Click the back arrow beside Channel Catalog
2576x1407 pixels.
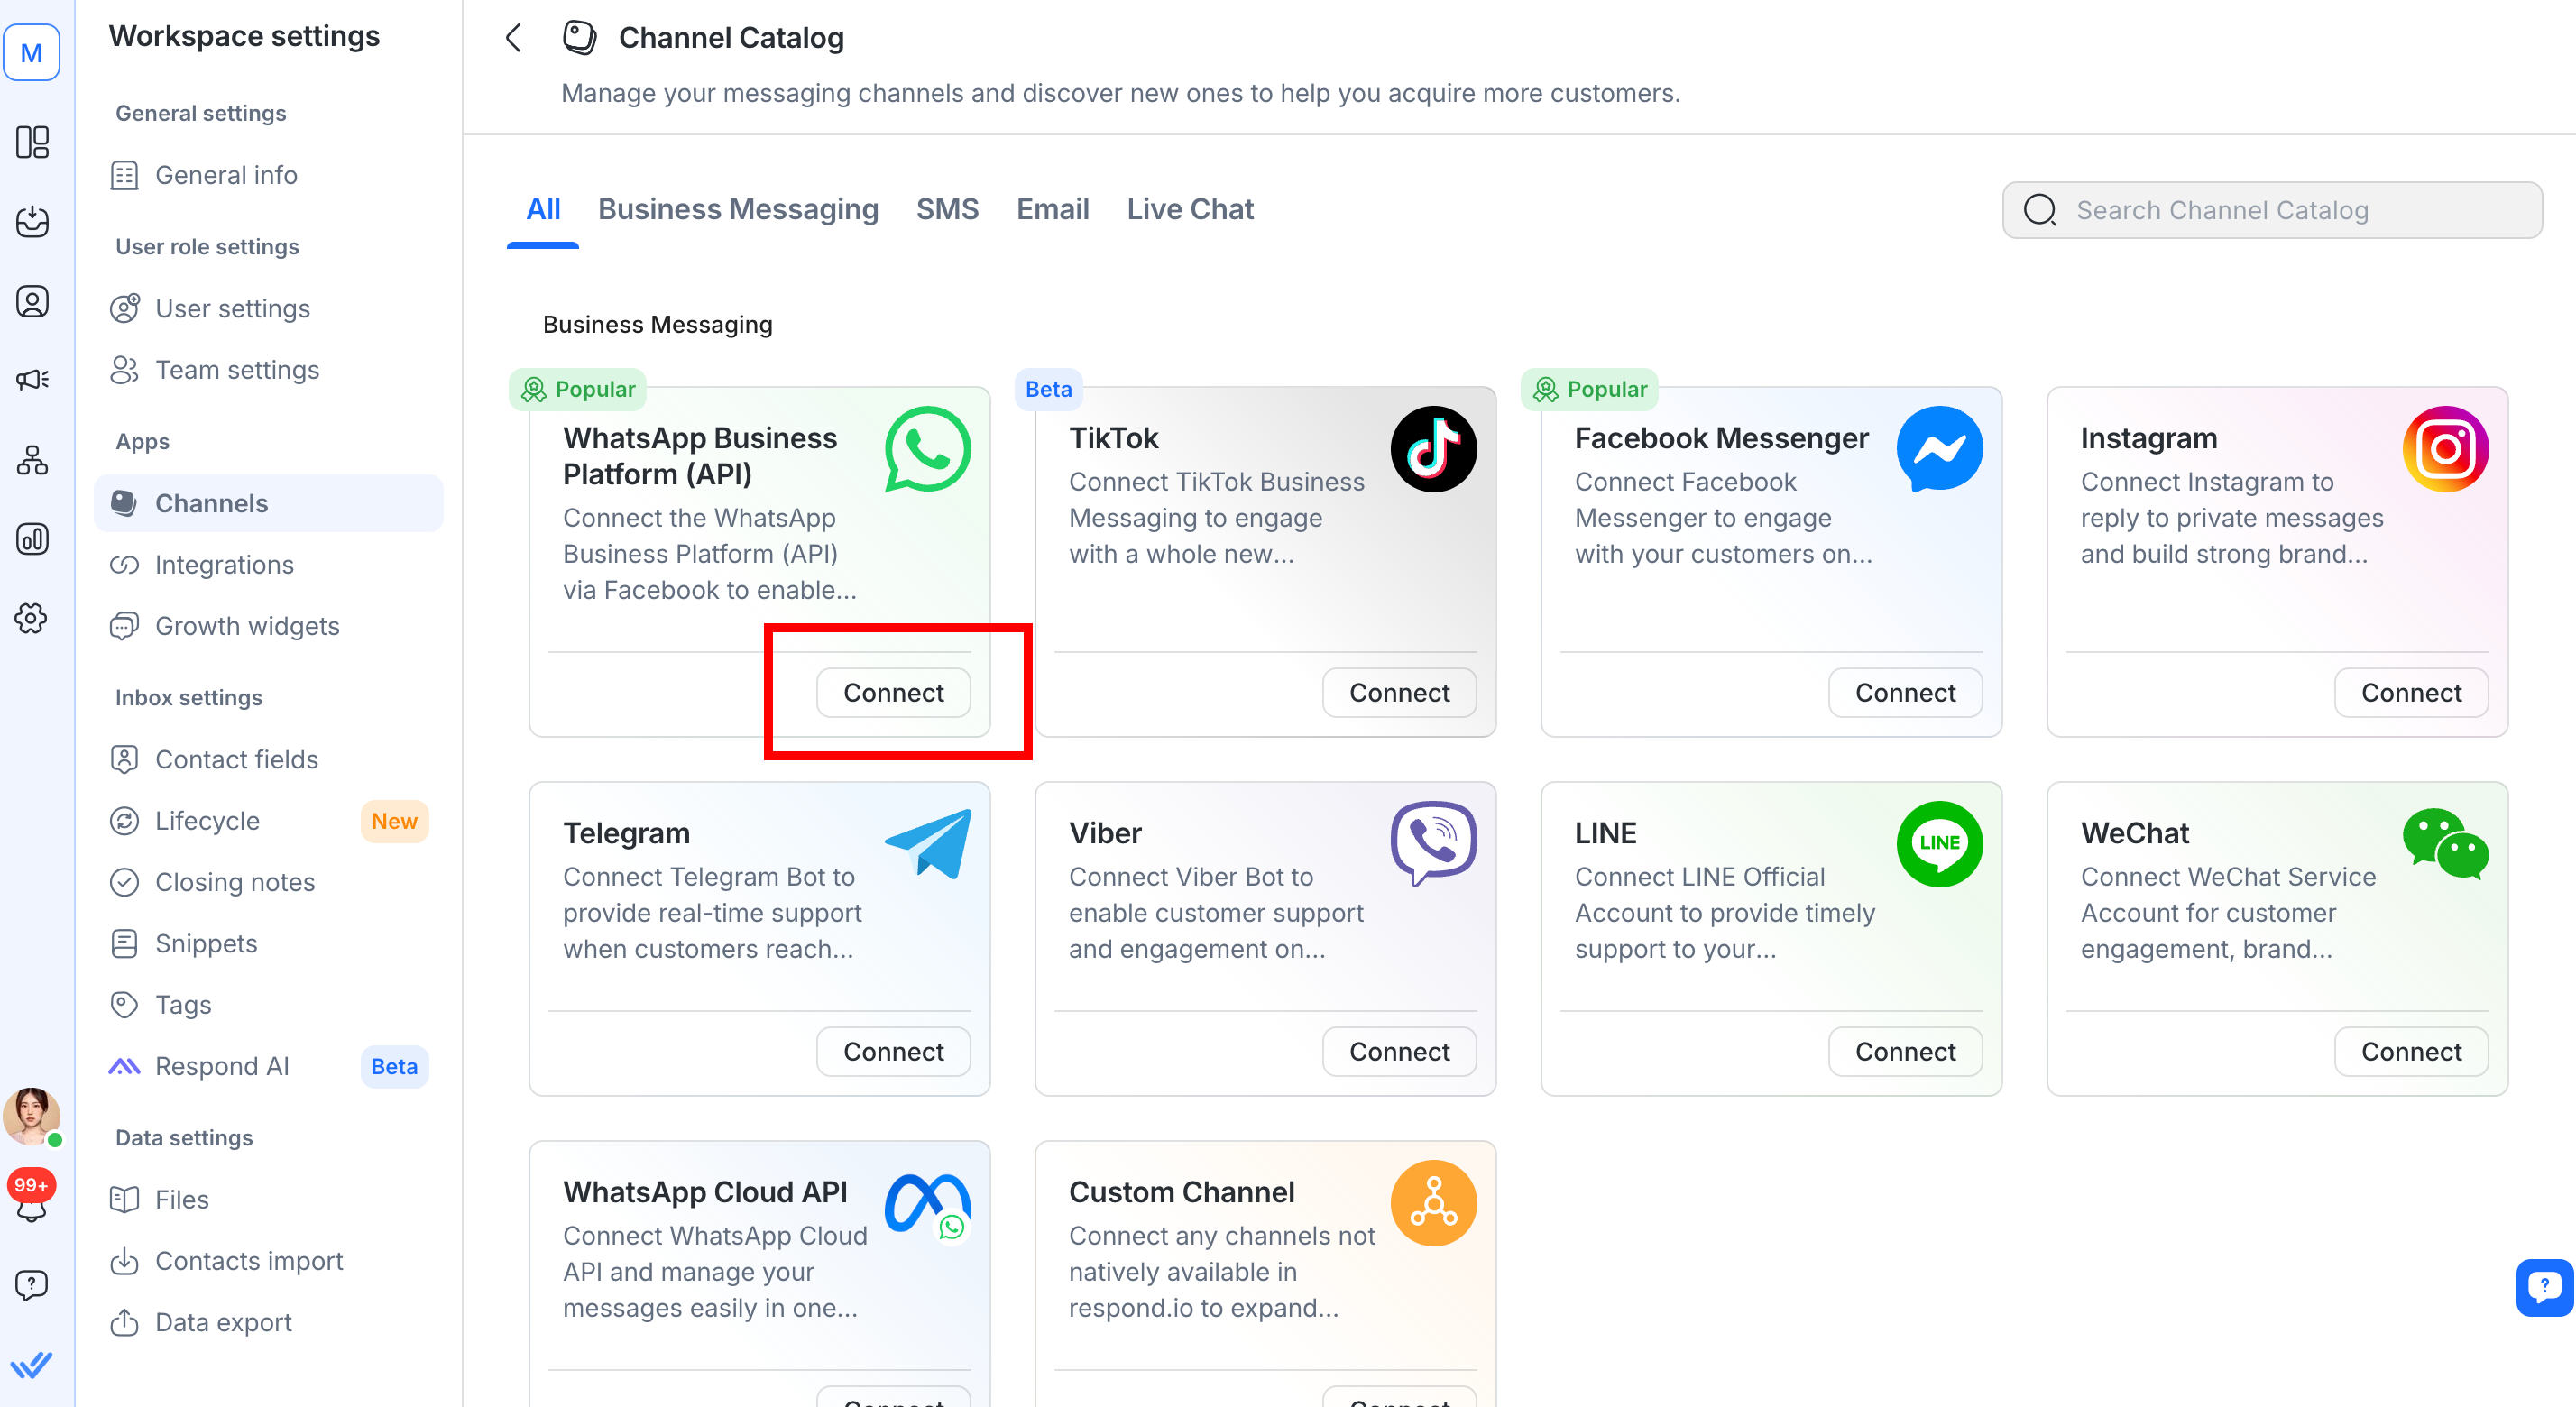514,38
